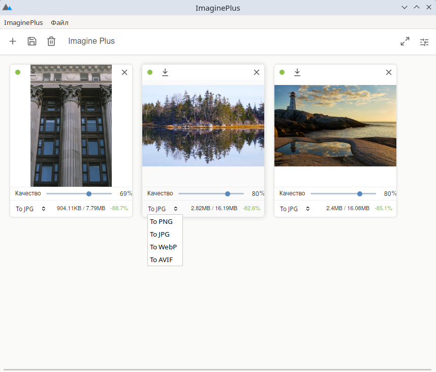Click the green status dot on forest card
The image size is (436, 372).
click(150, 72)
